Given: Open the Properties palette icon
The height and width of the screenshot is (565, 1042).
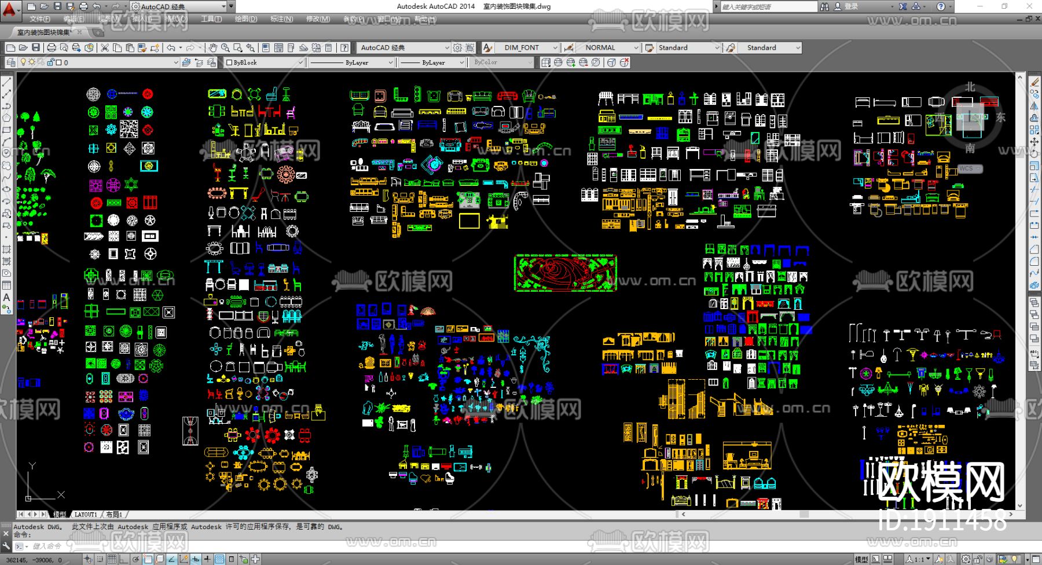Looking at the screenshot, I should 266,47.
